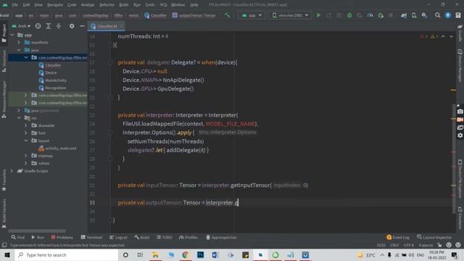Expand the drawable folder
The width and height of the screenshot is (464, 261).
pyautogui.click(x=26, y=125)
